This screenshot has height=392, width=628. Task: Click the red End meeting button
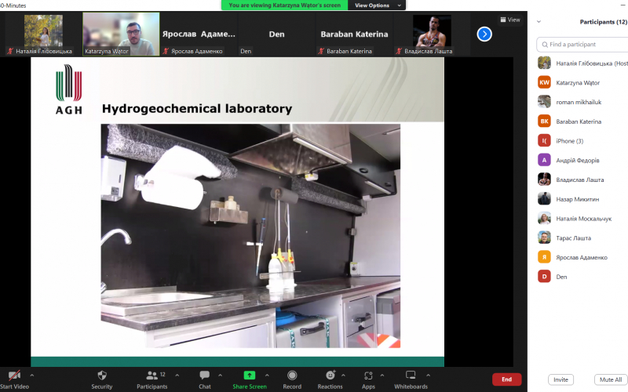(x=506, y=379)
